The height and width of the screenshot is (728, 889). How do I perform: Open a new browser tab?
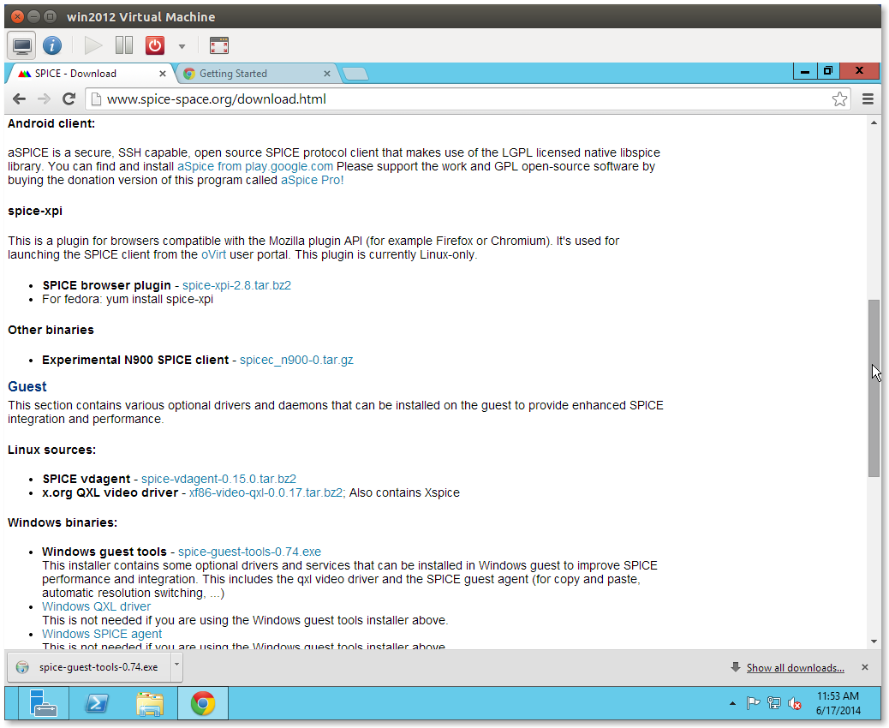[x=355, y=74]
